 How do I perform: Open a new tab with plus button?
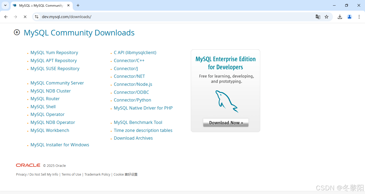pos(78,5)
